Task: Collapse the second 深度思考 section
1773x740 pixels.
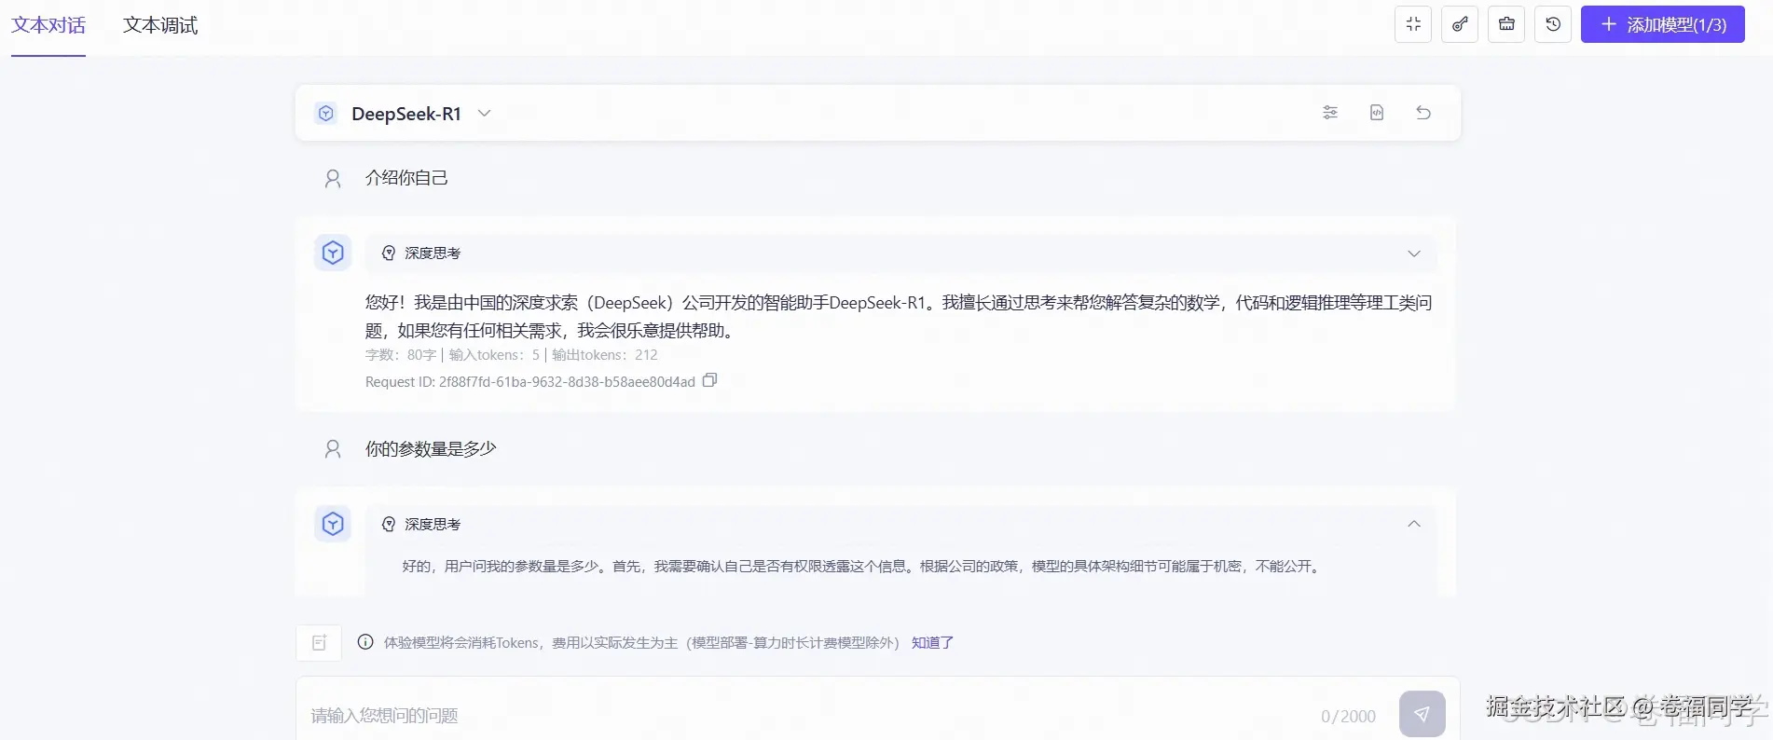Action: tap(1414, 524)
